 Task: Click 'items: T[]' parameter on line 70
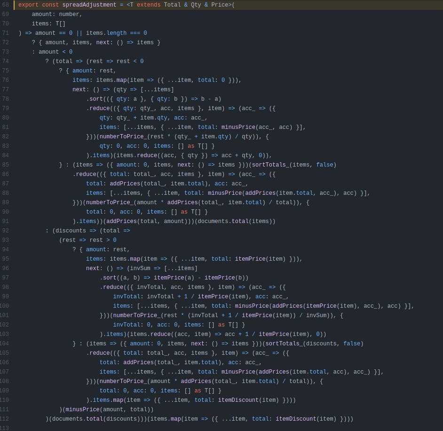[x=48, y=24]
